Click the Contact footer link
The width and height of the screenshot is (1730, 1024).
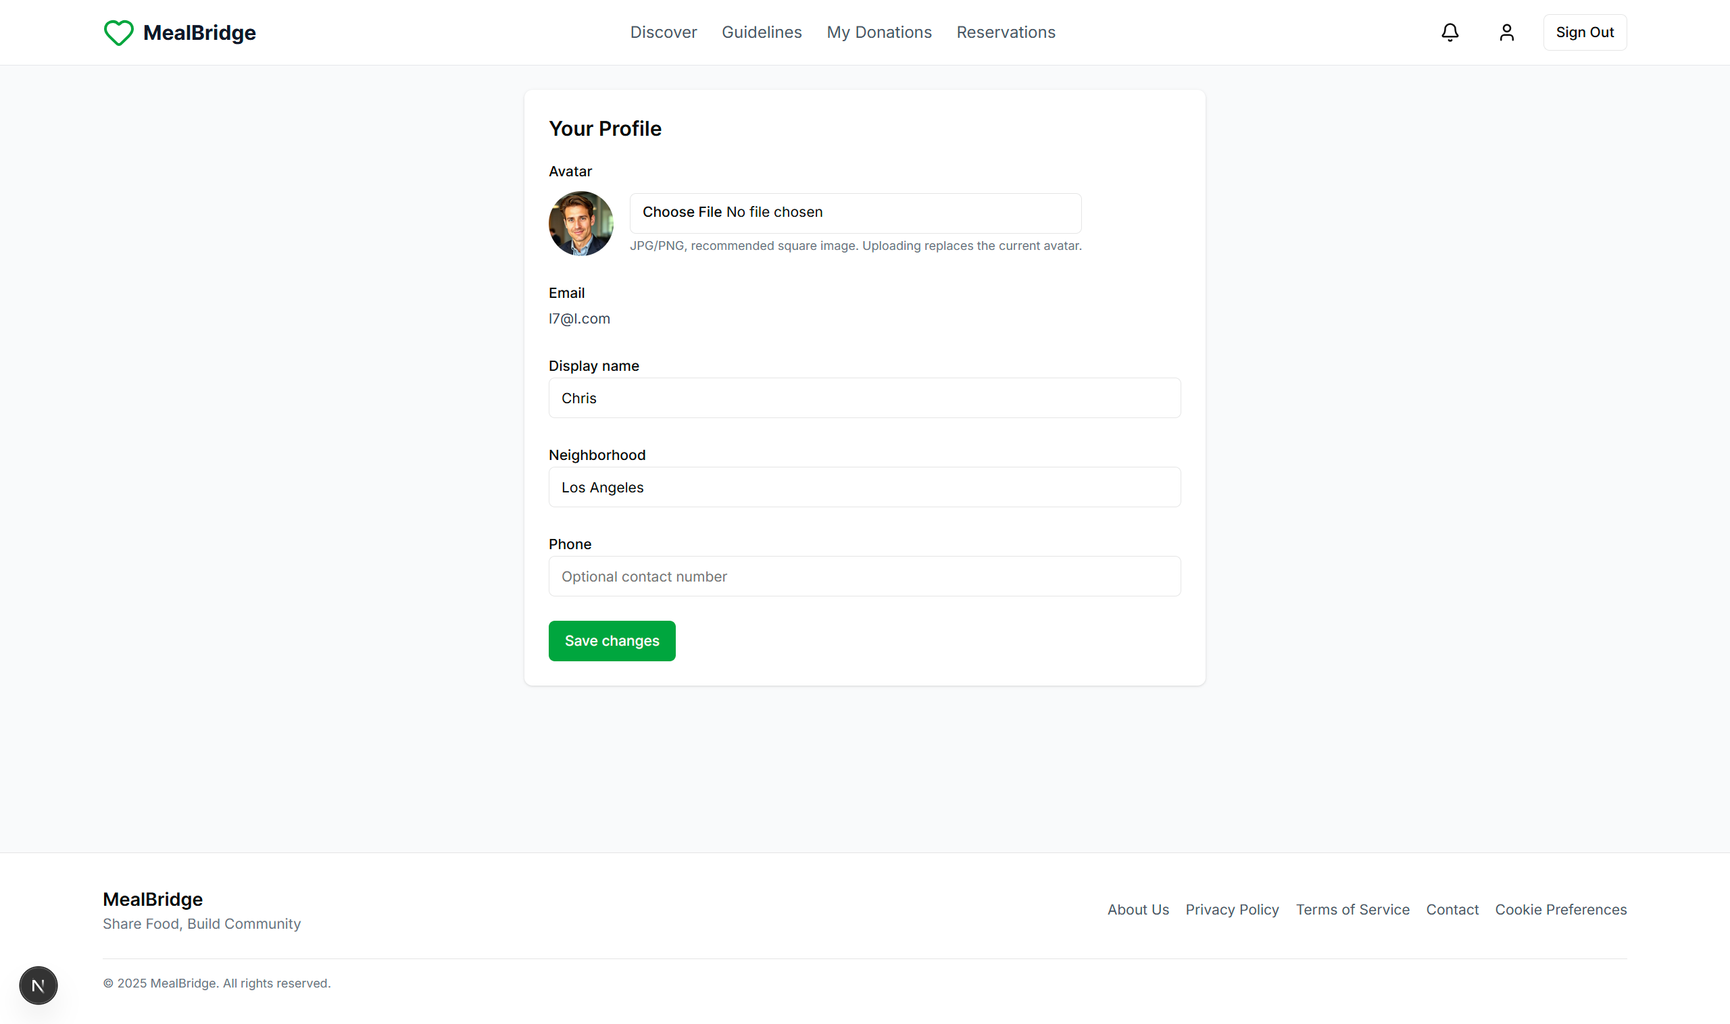(1452, 909)
